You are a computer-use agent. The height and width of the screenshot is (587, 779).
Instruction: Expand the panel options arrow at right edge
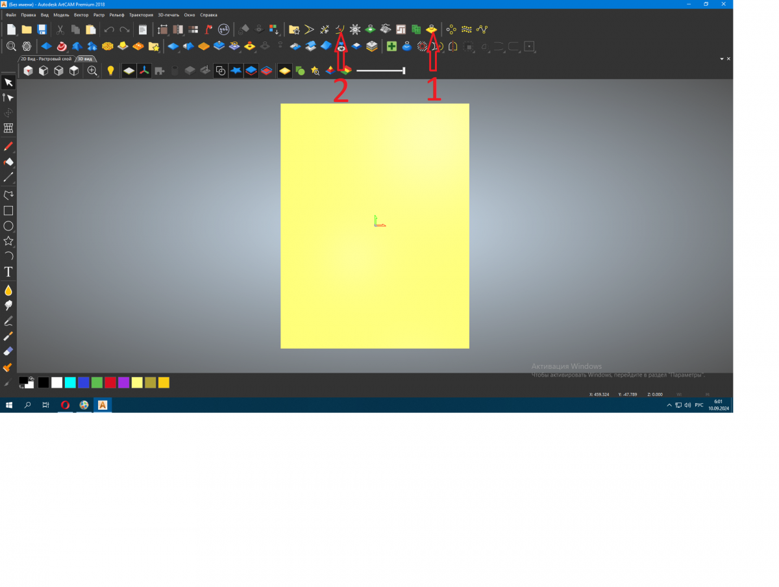pyautogui.click(x=723, y=58)
